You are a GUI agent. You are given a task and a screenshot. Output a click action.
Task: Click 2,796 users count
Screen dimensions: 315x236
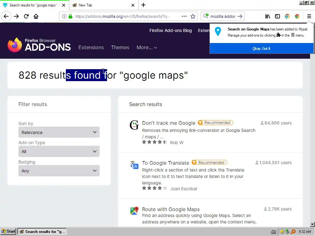[278, 209]
